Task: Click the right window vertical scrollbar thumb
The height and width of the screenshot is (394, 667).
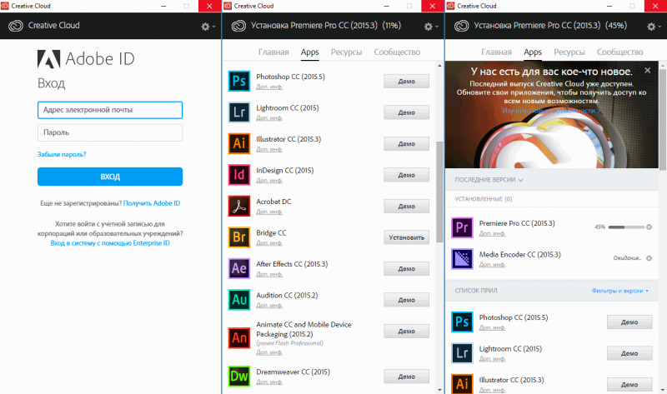Action: pyautogui.click(x=662, y=120)
